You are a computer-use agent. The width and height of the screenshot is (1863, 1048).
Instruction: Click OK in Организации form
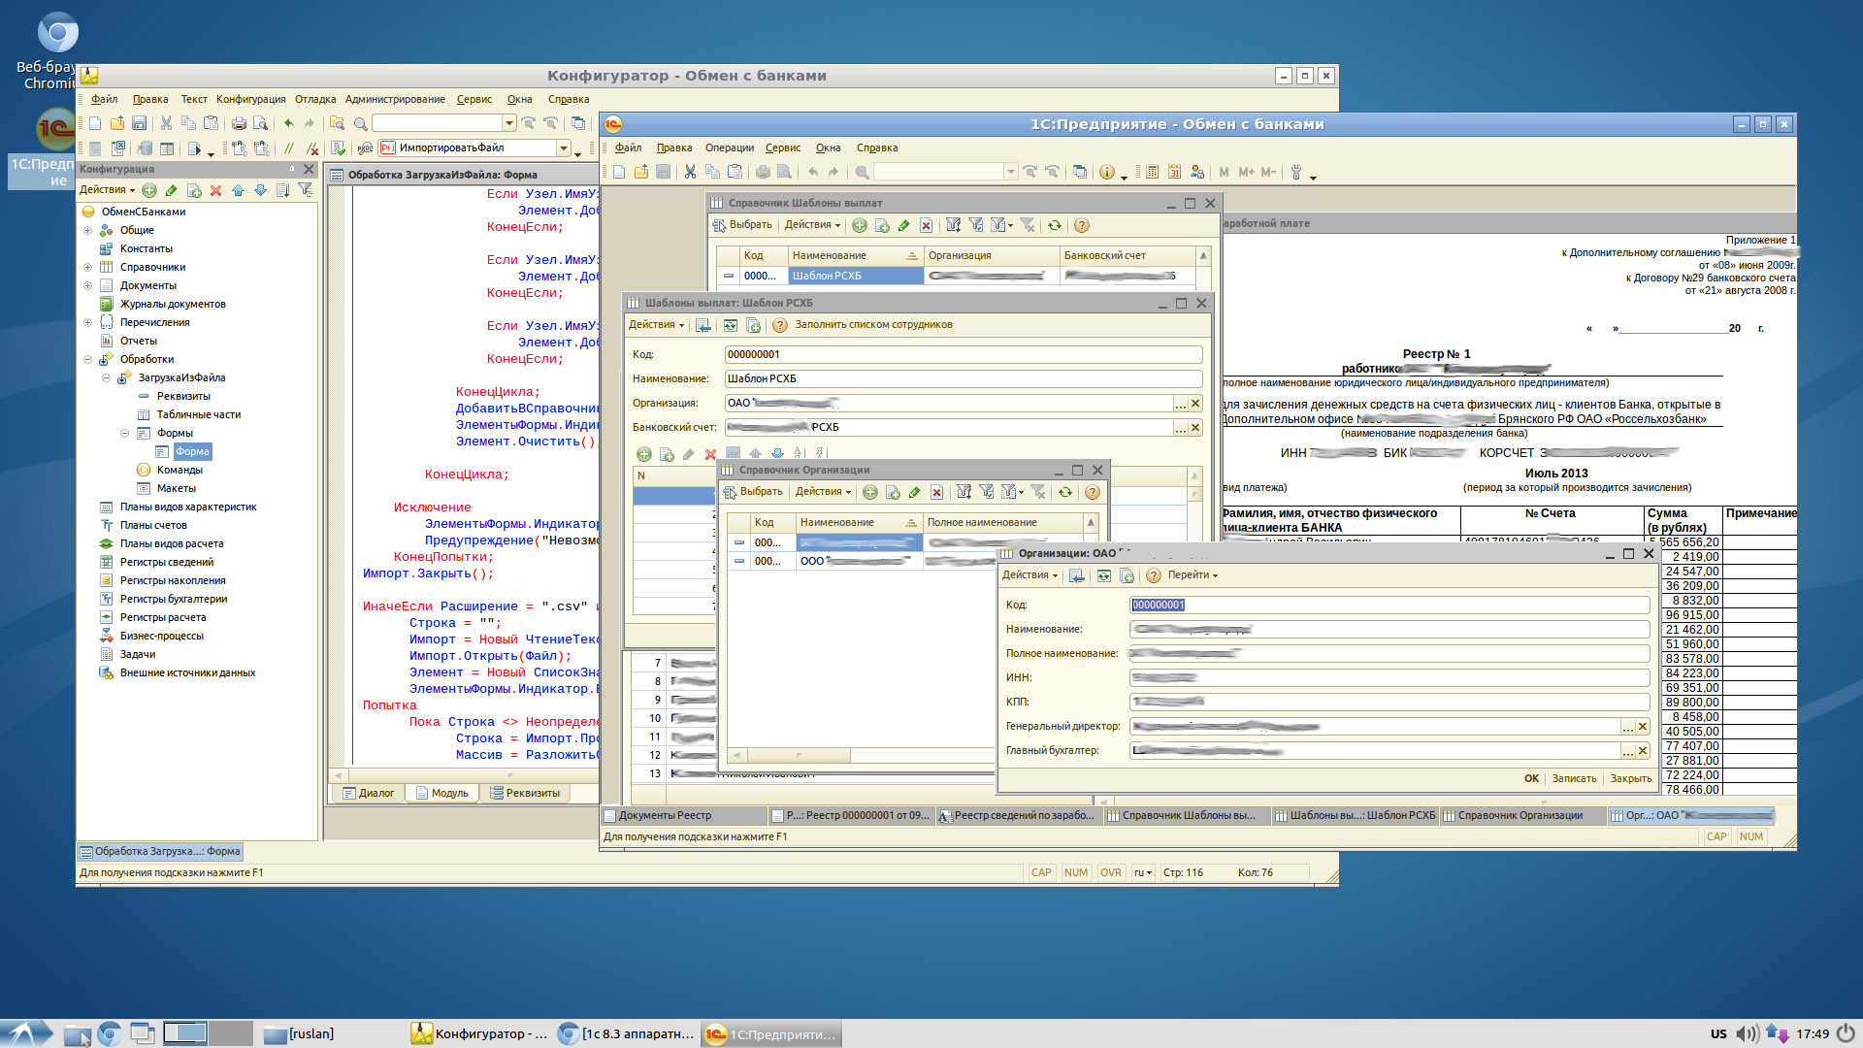coord(1531,778)
